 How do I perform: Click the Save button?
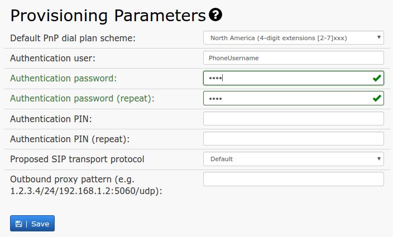pyautogui.click(x=32, y=224)
